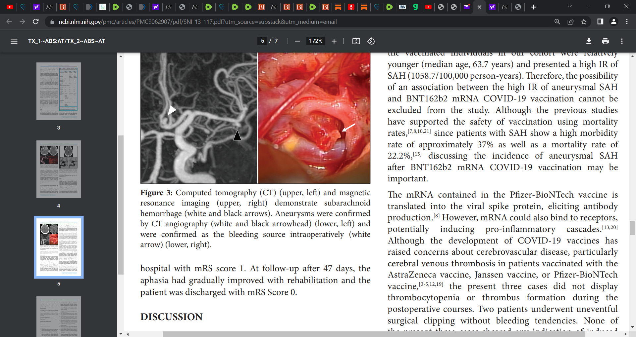Click the page number field showing 5
Screen dimensions: 636x337
click(262, 41)
